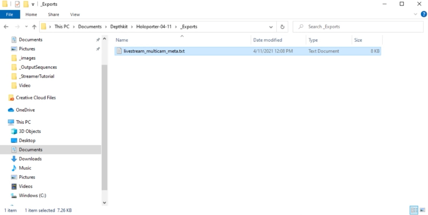Click the Back navigation arrow
Viewport: 428px width, 215px height.
coord(6,27)
